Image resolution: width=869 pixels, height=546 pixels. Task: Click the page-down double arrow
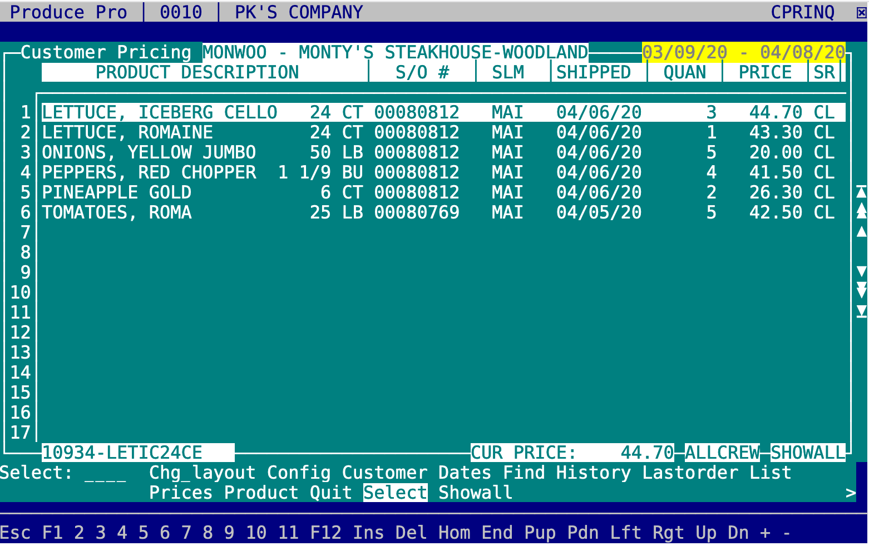point(861,290)
